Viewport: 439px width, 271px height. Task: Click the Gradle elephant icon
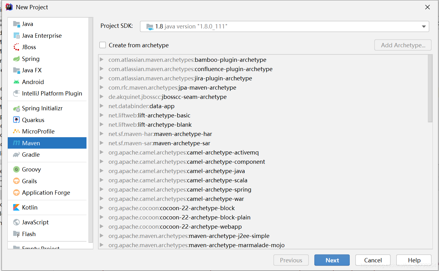tap(16, 155)
